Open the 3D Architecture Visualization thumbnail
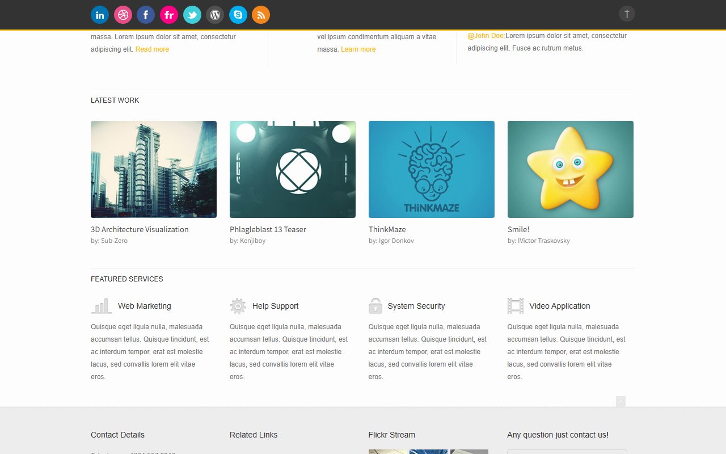 tap(154, 169)
